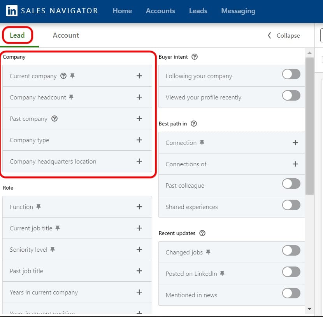323x317 pixels.
Task: Click the Company headquarters location label
Action: coord(53,162)
